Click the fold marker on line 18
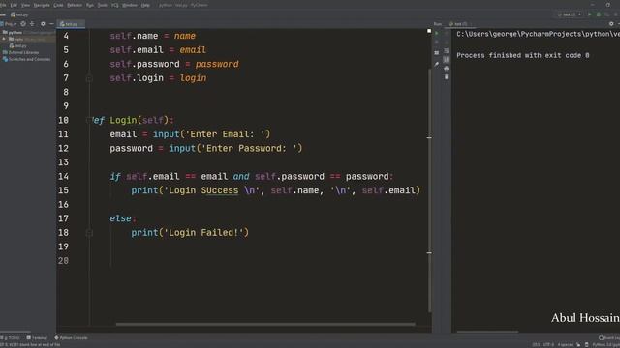The height and width of the screenshot is (348, 620). (89, 233)
